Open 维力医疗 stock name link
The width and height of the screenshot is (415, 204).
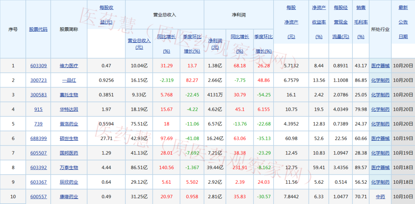click(x=69, y=66)
